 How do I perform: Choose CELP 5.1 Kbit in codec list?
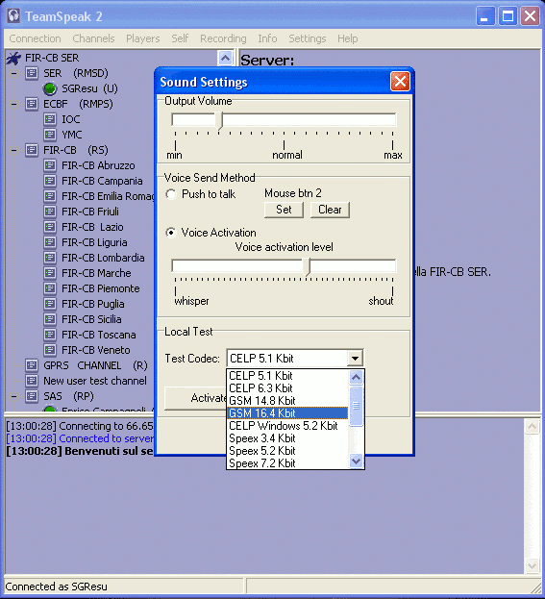pyautogui.click(x=288, y=376)
